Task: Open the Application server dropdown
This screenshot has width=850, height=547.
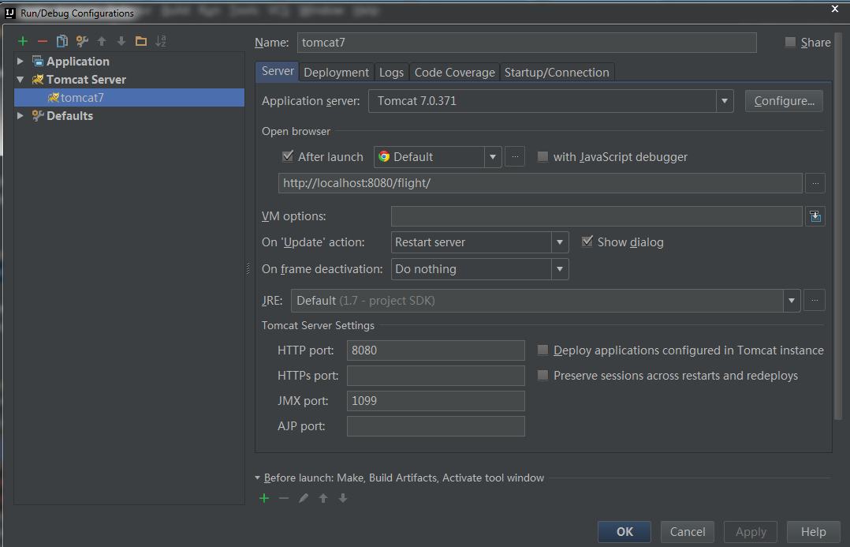Action: click(x=724, y=101)
